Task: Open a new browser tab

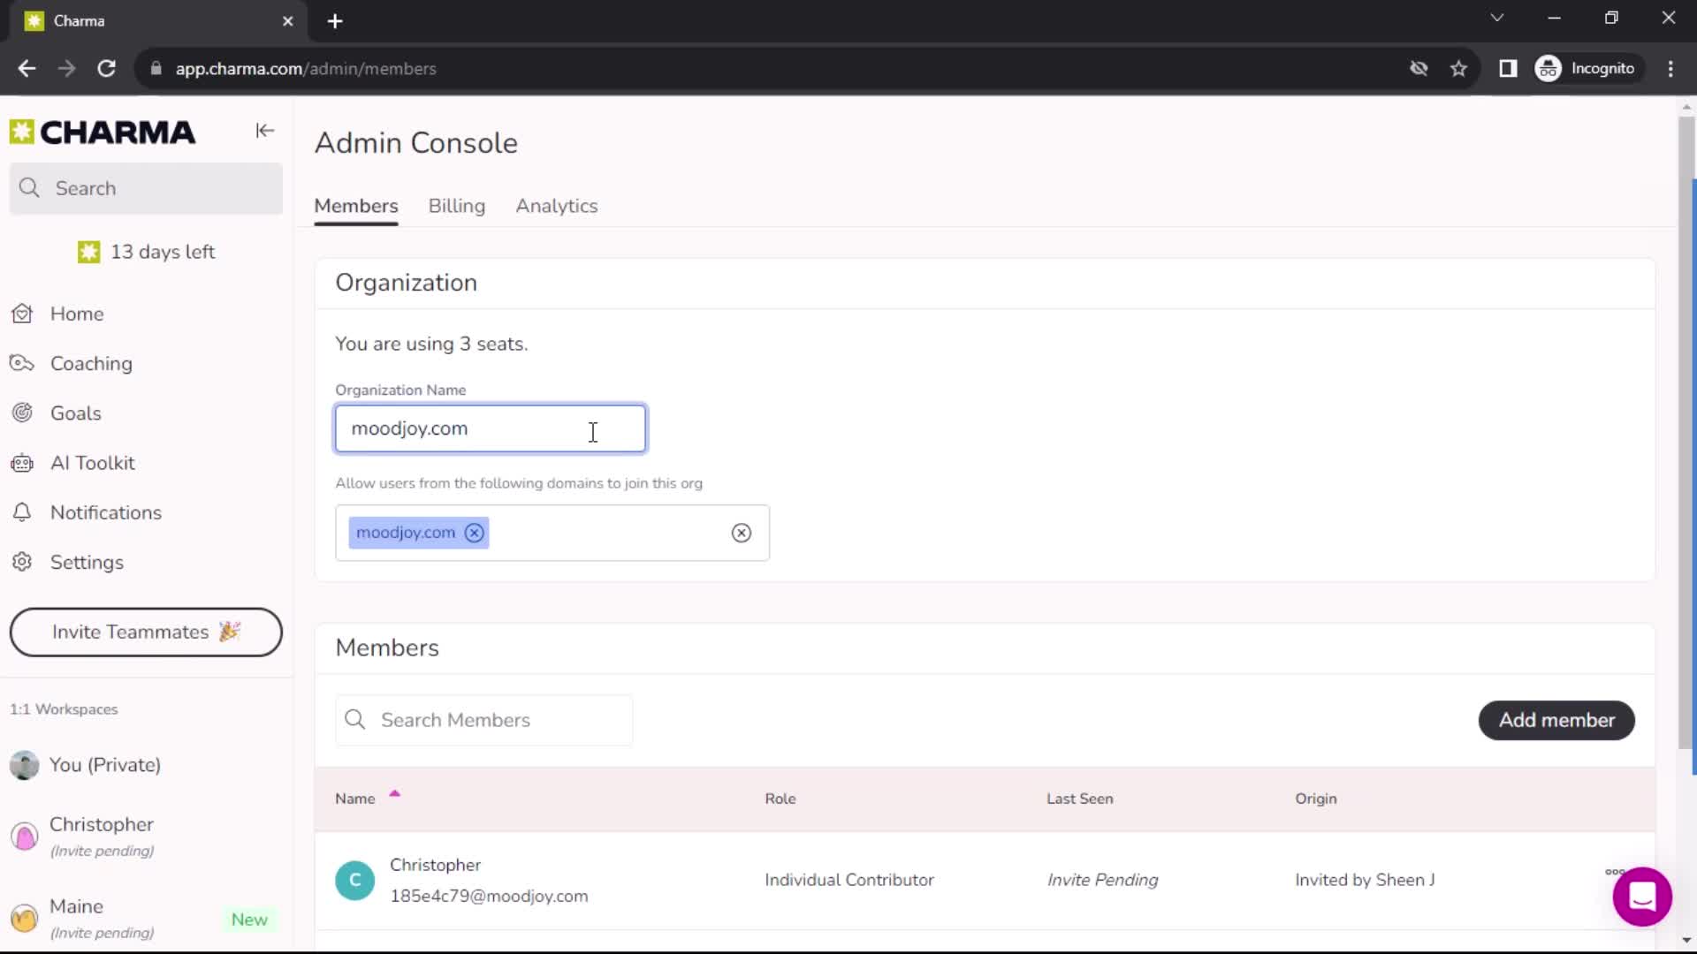Action: point(335,21)
